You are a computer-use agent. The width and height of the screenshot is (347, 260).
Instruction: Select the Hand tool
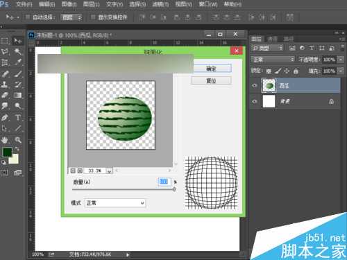[5, 140]
